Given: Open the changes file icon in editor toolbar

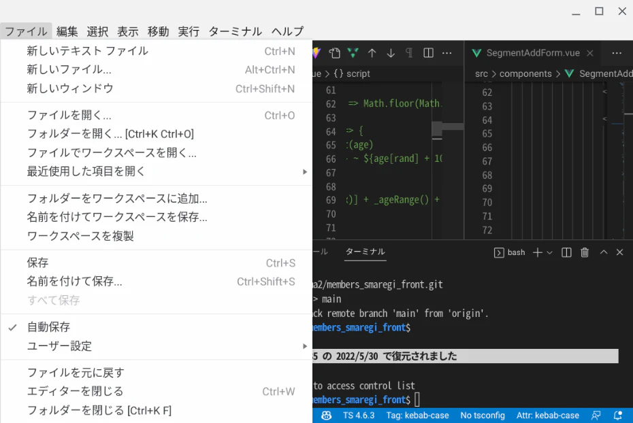Looking at the screenshot, I should click(334, 53).
